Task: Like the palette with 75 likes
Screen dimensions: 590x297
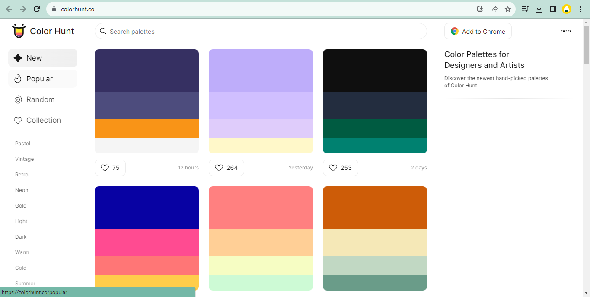Action: click(x=110, y=168)
